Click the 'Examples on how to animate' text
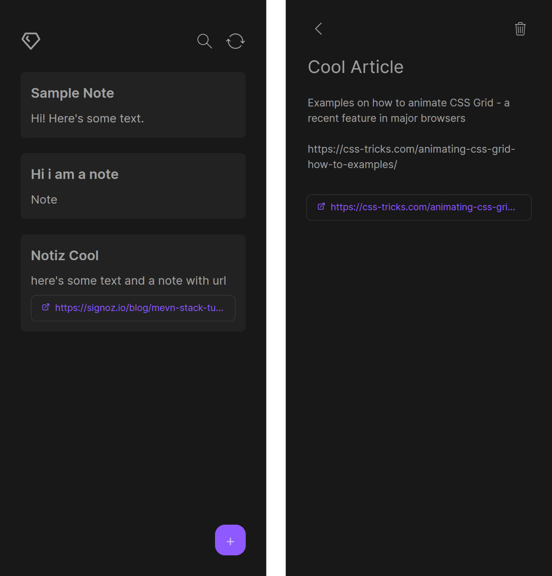552x576 pixels. [408, 110]
